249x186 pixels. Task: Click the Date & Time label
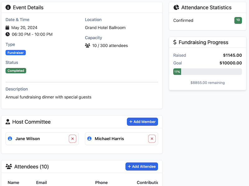[17, 20]
